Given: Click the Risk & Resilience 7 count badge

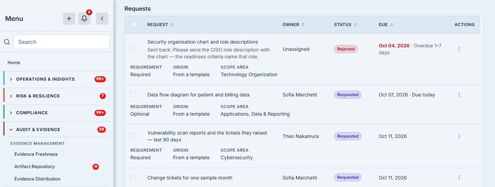Looking at the screenshot, I should coord(103,96).
